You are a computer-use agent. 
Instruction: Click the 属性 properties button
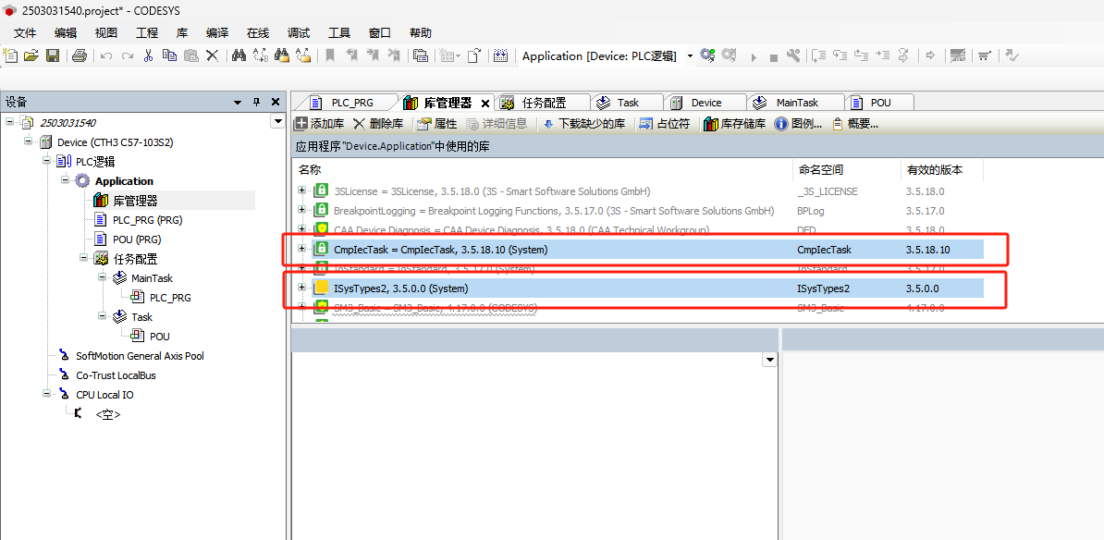[x=436, y=124]
